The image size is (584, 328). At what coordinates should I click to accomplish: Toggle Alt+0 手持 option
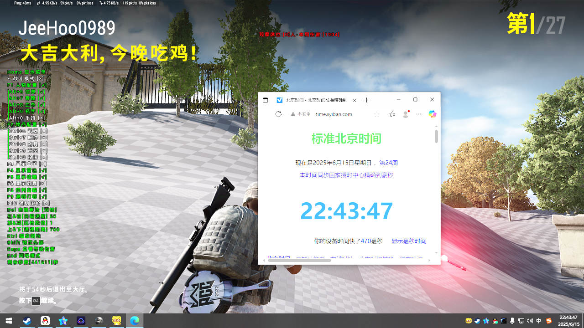pyautogui.click(x=27, y=118)
